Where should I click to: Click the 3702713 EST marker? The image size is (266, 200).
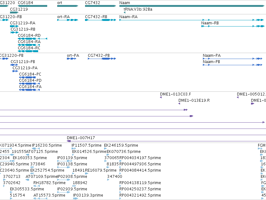[x=4, y=180]
